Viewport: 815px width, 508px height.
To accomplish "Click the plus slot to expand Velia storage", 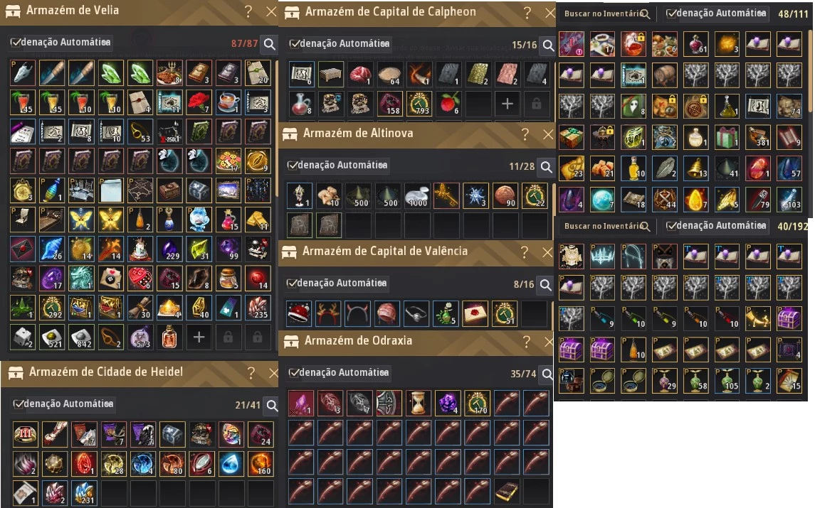I will point(199,337).
